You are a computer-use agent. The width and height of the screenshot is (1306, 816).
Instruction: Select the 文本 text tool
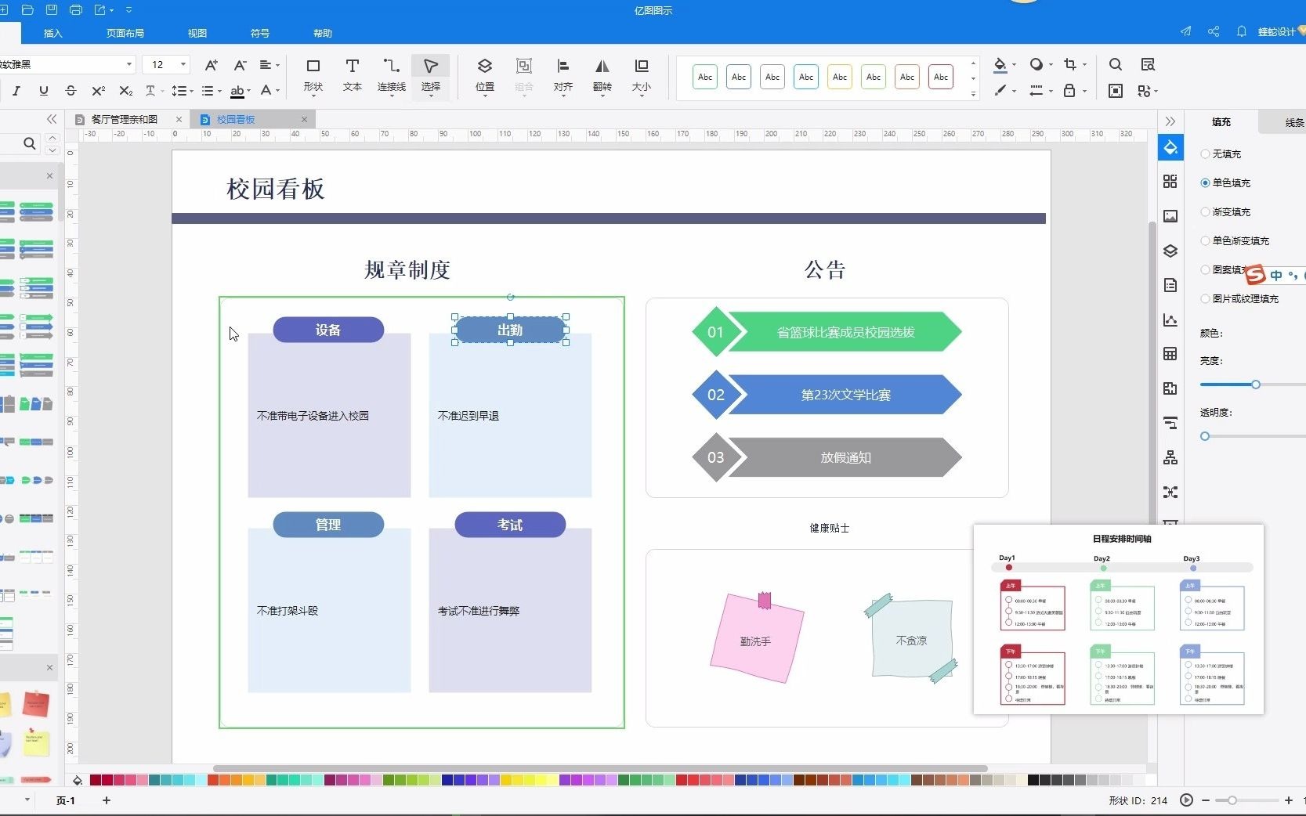click(x=352, y=77)
